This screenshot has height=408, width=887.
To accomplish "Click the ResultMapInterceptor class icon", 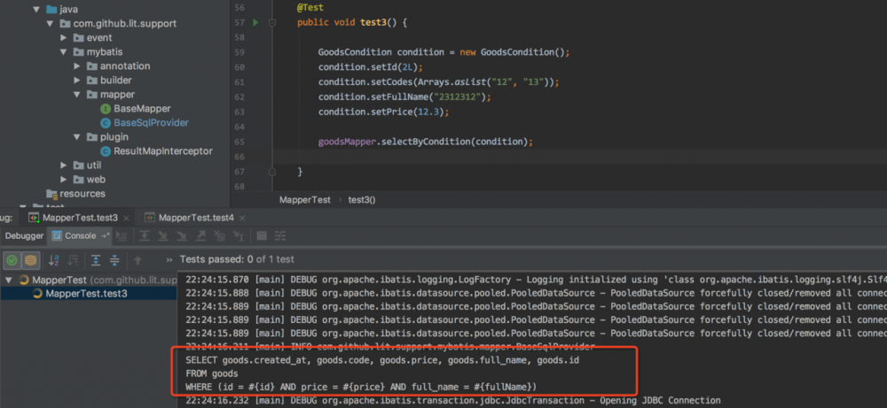I will [x=106, y=151].
